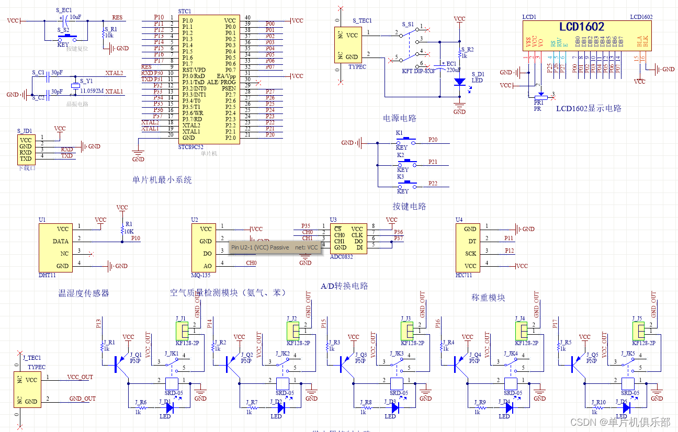Viewport: 678px width, 432px height.
Task: Click the XTAL2 net label by the crystal
Action: (x=114, y=73)
